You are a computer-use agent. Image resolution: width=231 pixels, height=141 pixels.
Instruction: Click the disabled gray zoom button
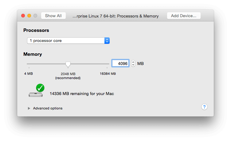[x=35, y=16]
